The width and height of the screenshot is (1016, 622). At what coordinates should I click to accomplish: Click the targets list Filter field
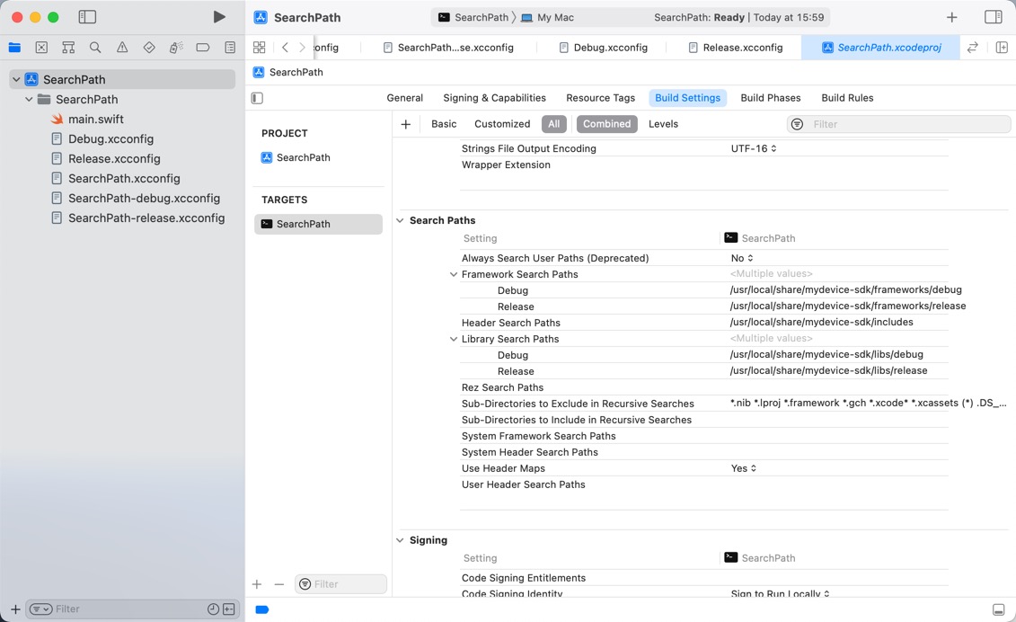tap(340, 584)
